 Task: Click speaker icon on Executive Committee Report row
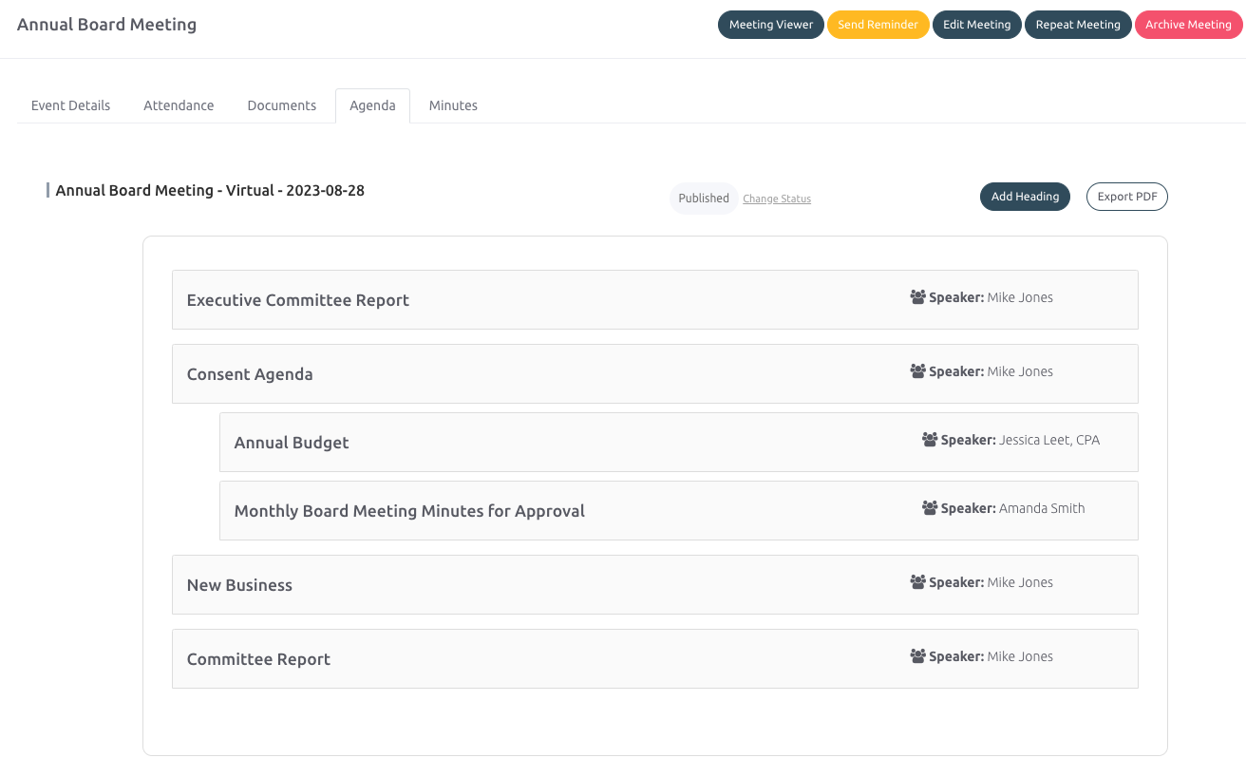click(917, 297)
